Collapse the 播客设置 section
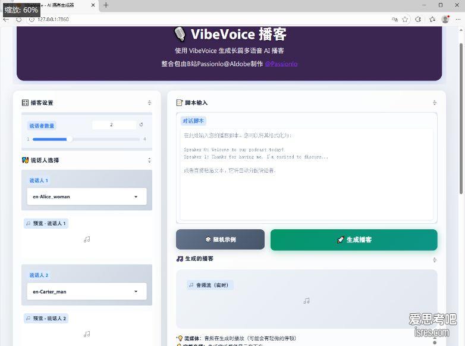This screenshot has height=346, width=465. click(149, 103)
